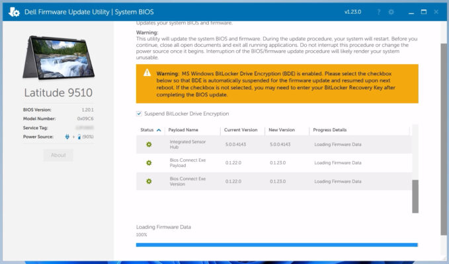The image size is (449, 264).
Task: Click the Progress Details column header
Action: pyautogui.click(x=330, y=130)
